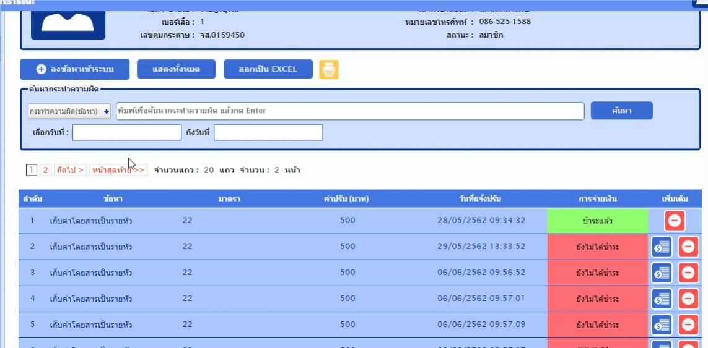Click the ลำดับ column header
708x348 pixels.
point(33,199)
